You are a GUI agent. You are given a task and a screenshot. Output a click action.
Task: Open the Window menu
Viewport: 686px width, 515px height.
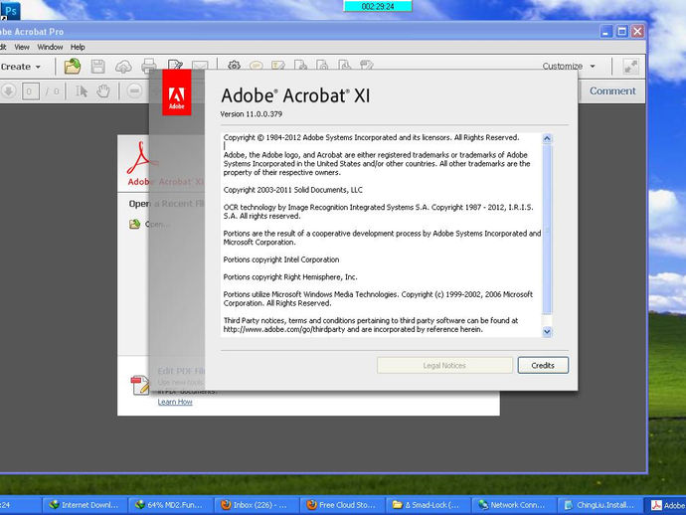50,47
